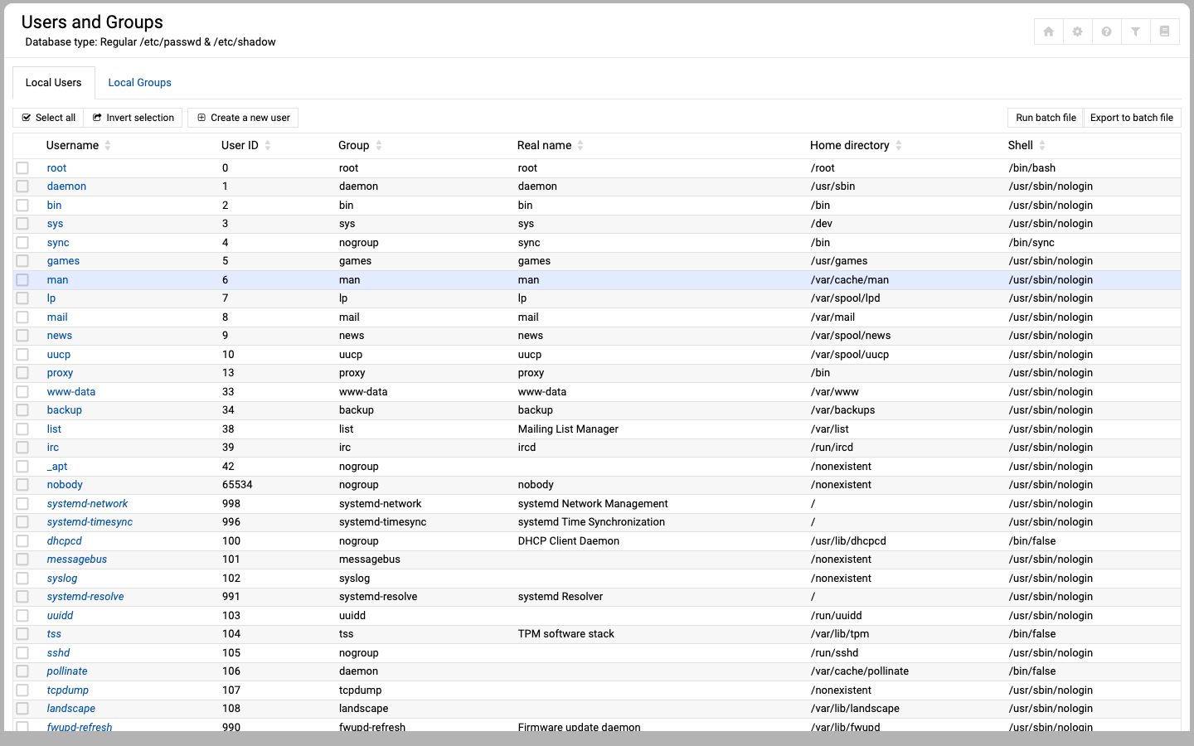Viewport: 1194px width, 746px height.
Task: Open the messagebus user link
Action: pyautogui.click(x=77, y=559)
